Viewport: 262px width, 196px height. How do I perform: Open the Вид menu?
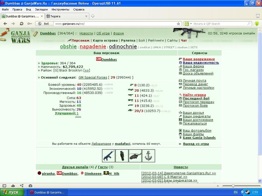point(28,10)
